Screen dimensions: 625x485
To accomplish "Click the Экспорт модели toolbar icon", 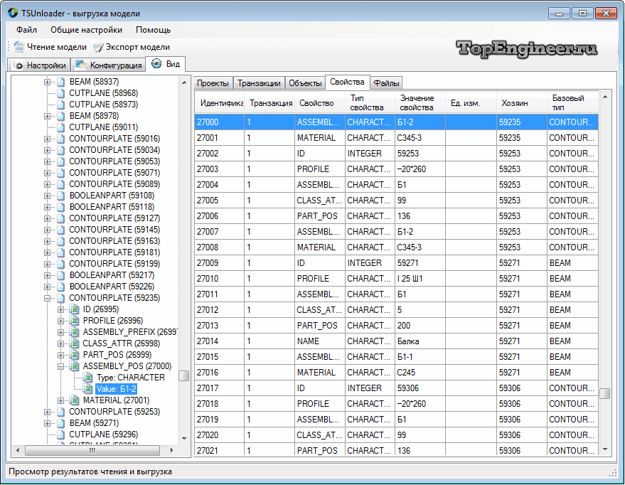I will point(98,47).
